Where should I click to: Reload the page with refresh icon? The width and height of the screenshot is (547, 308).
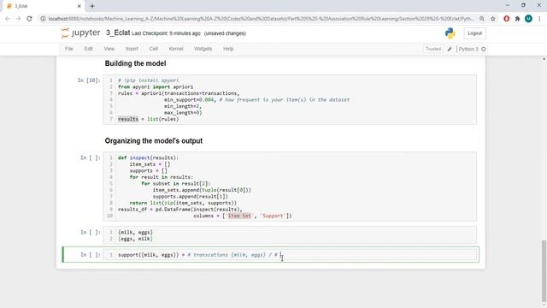pos(29,19)
